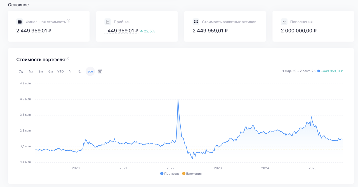Click the +449 959,01 ₽ profit value
The image size is (358, 187).
point(121,31)
